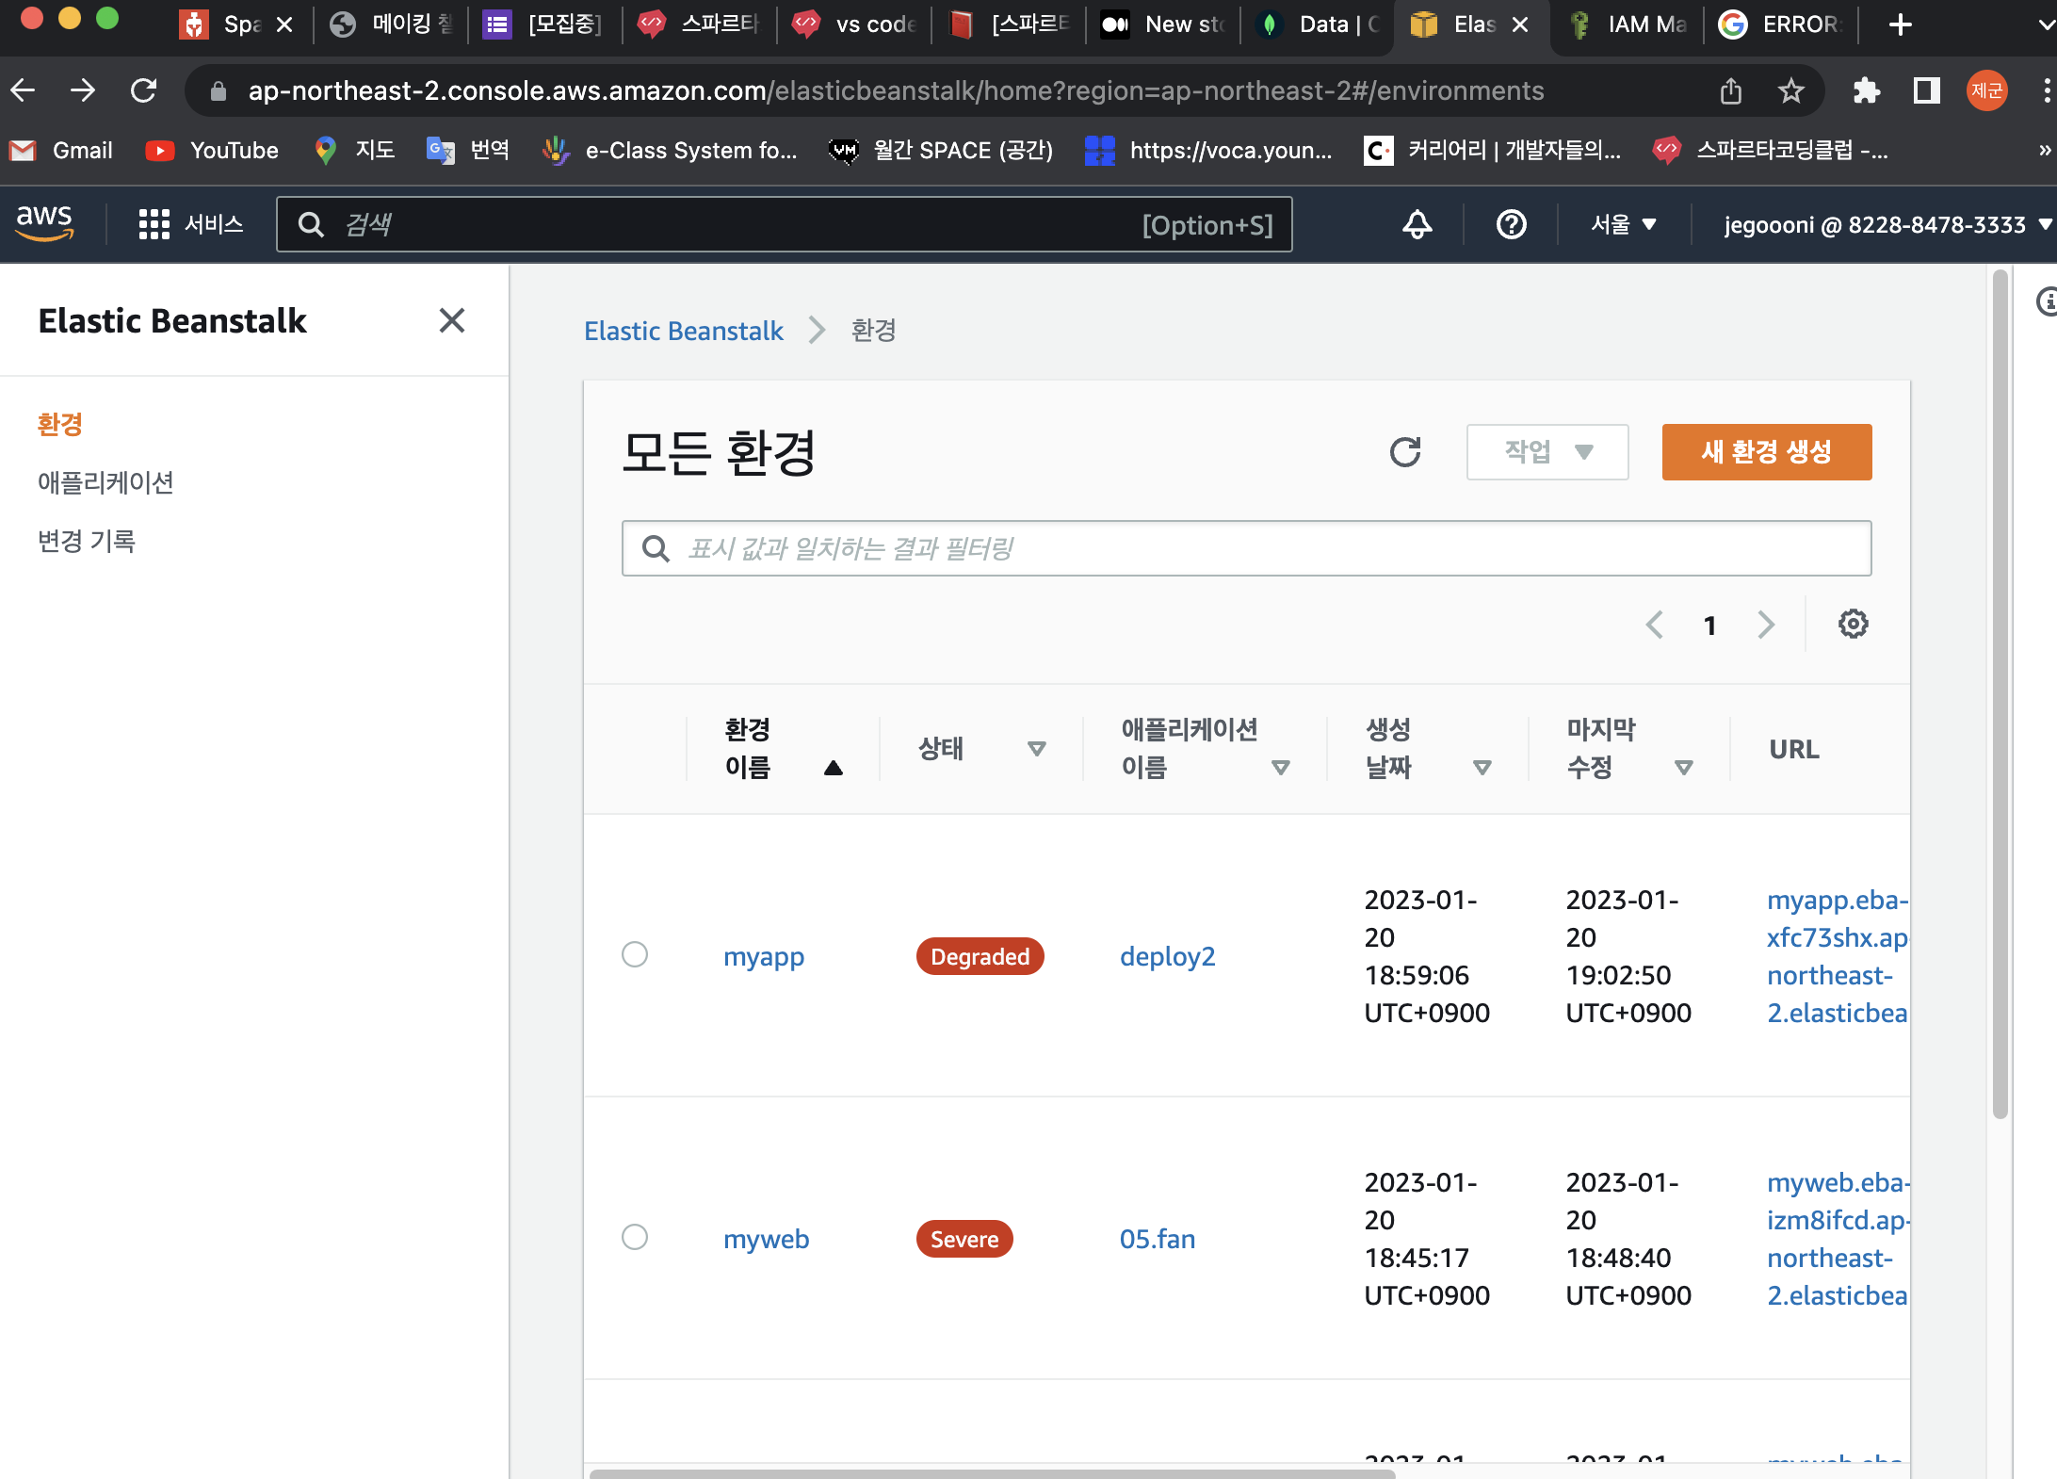Screen dimensions: 2057x1479
Task: Click the Degraded status badge
Action: point(980,956)
